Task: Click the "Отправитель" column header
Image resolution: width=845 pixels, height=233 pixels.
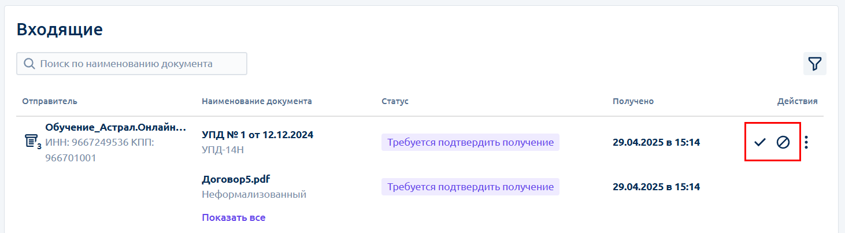Action: 50,101
